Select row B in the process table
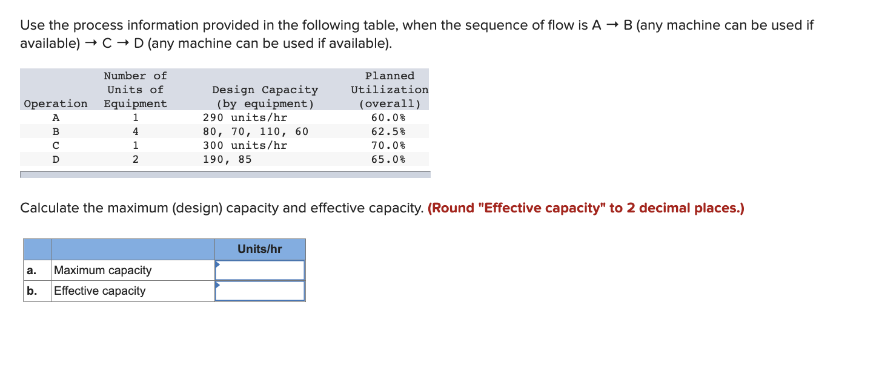Viewport: 882px width, 368px height. click(x=224, y=131)
